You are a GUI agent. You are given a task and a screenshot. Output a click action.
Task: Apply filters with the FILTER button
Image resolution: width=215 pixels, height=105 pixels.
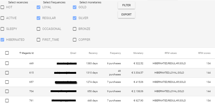click(126, 5)
